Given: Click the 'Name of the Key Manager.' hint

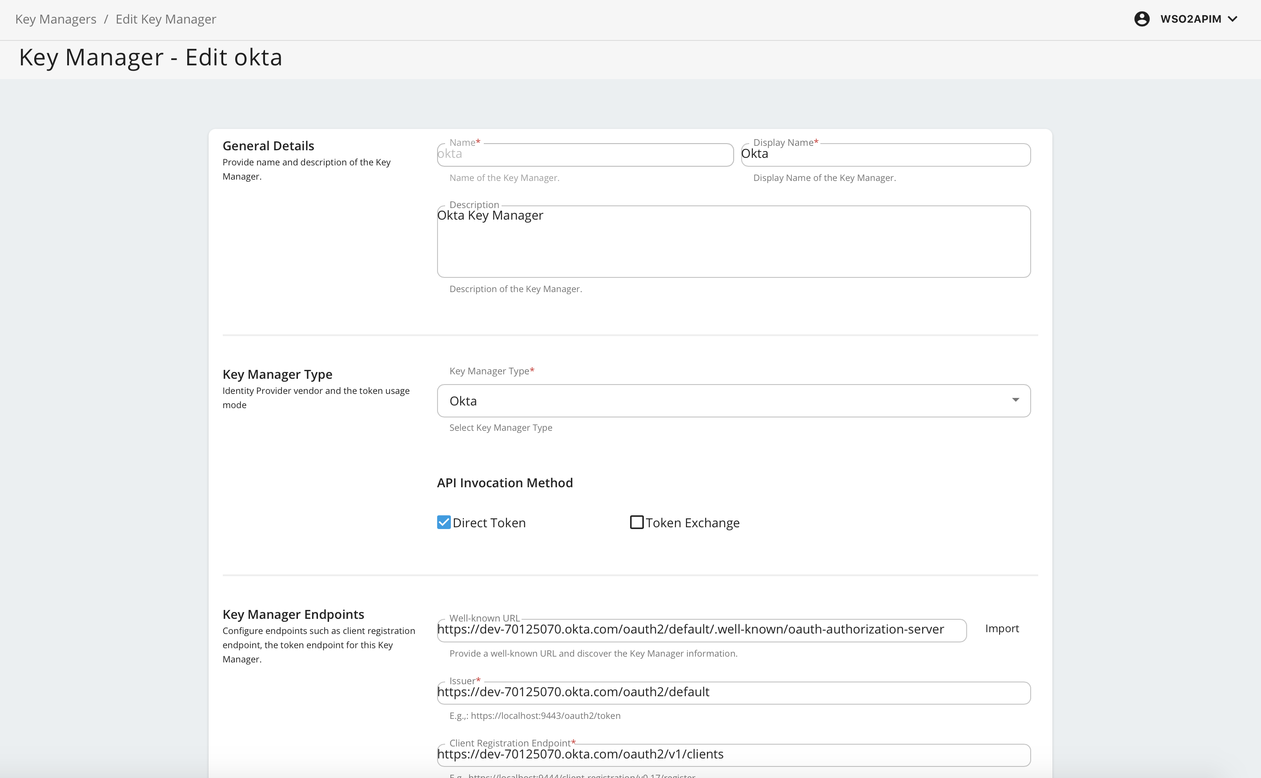Looking at the screenshot, I should tap(504, 178).
